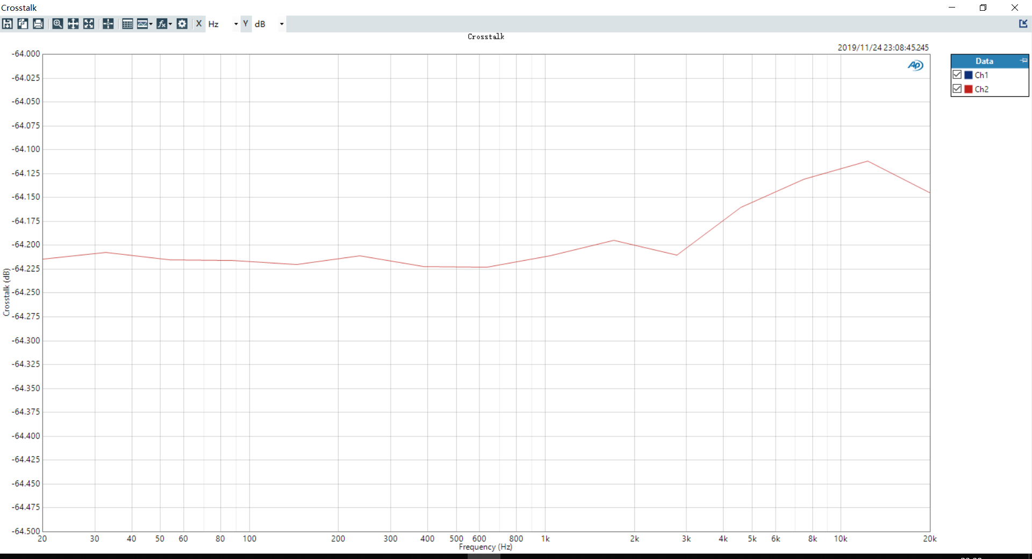Open the X axis Hz unit dropdown
Viewport: 1032px width, 559px height.
pos(235,24)
